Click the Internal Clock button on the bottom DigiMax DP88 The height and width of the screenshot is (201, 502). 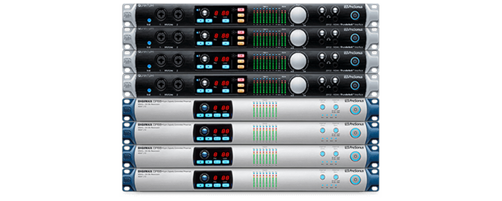pyautogui.click(x=322, y=177)
